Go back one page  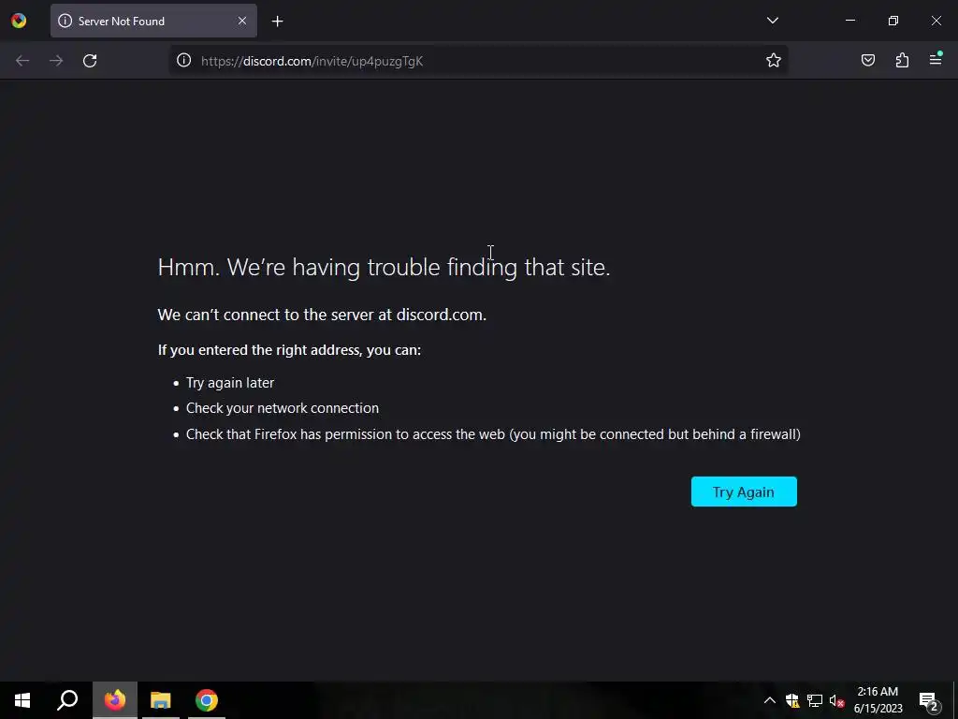click(22, 61)
